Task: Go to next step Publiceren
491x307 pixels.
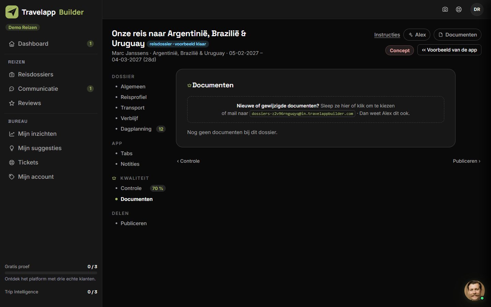Action: [x=466, y=161]
